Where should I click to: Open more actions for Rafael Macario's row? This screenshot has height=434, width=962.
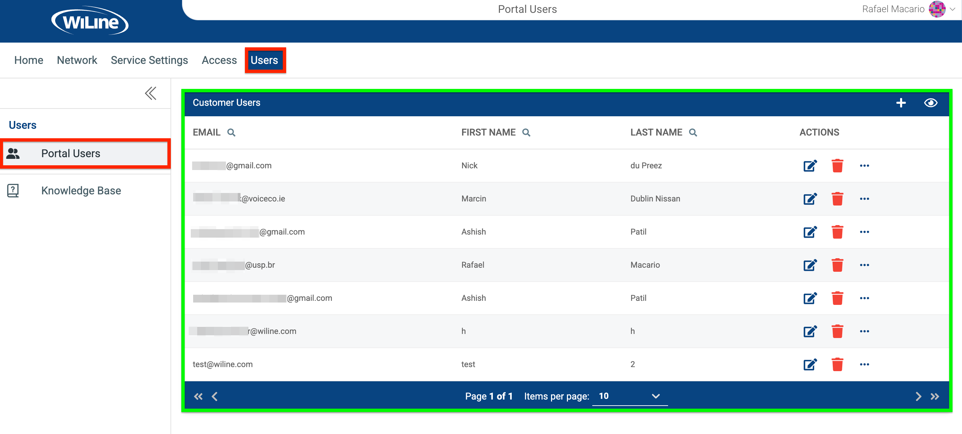pyautogui.click(x=865, y=265)
